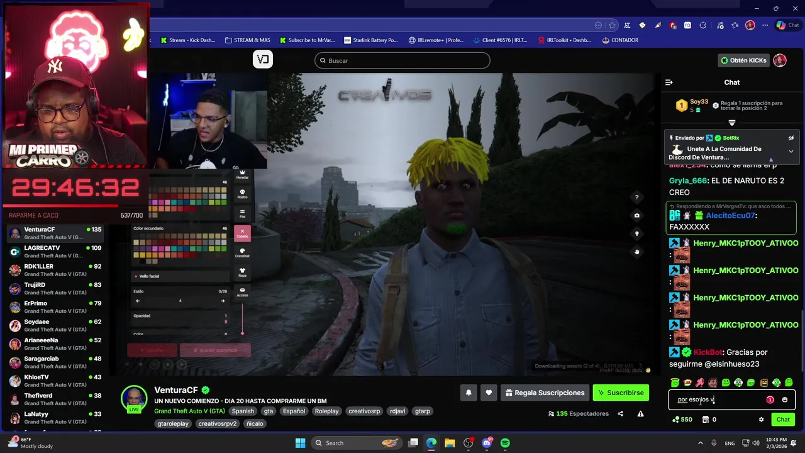Open Spotify from the taskbar
This screenshot has height=453, width=805.
click(505, 443)
